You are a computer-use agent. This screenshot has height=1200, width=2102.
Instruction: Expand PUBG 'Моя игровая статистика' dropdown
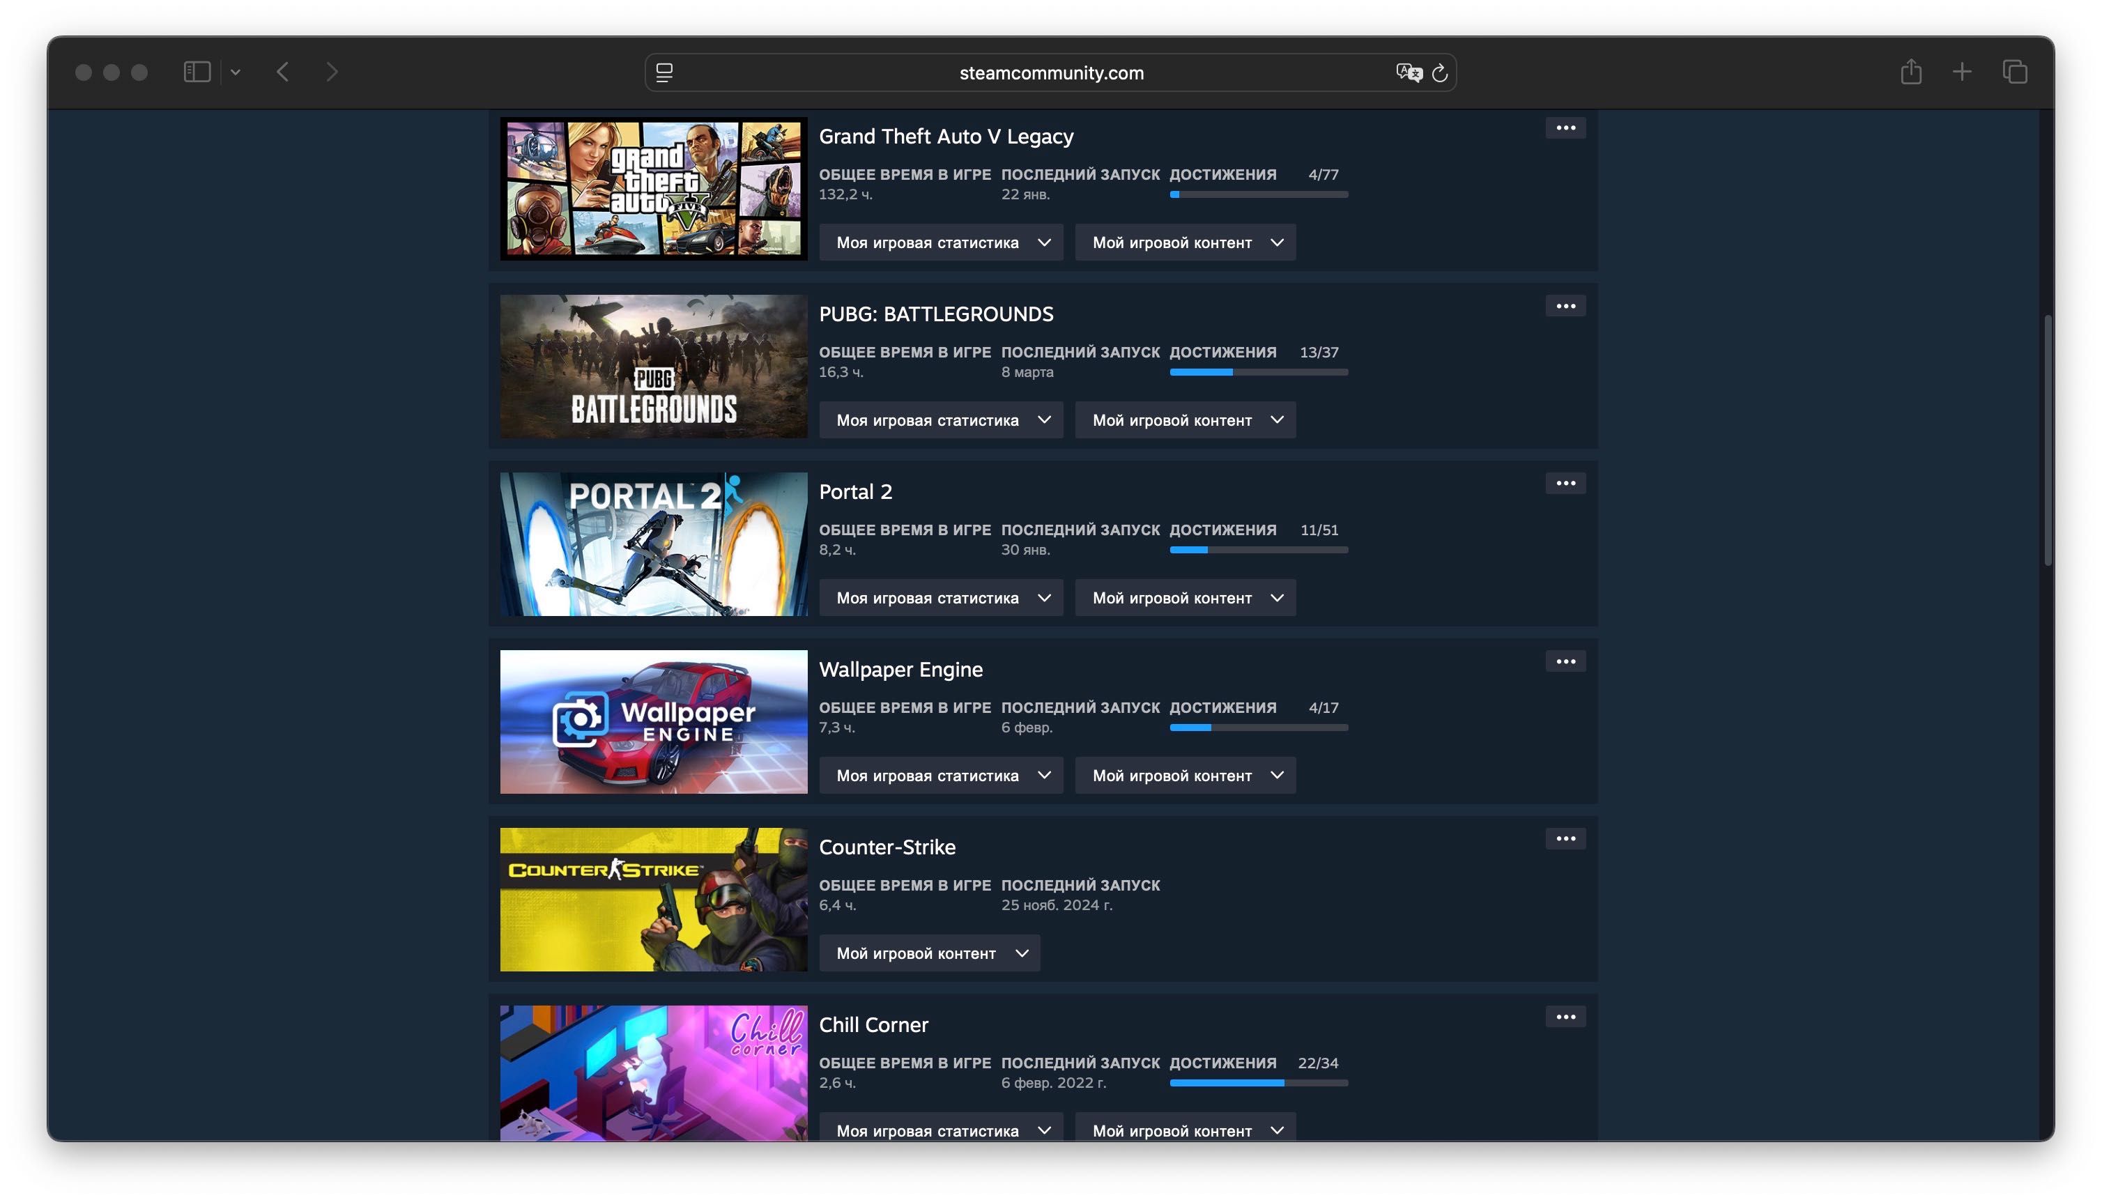coord(941,420)
